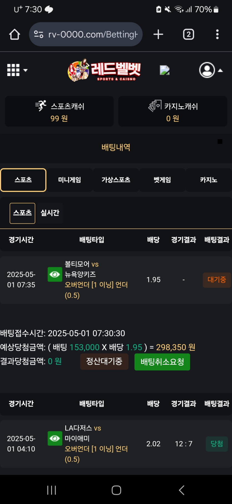
Task: Tap the broken image icon near the logo
Action: pyautogui.click(x=165, y=70)
